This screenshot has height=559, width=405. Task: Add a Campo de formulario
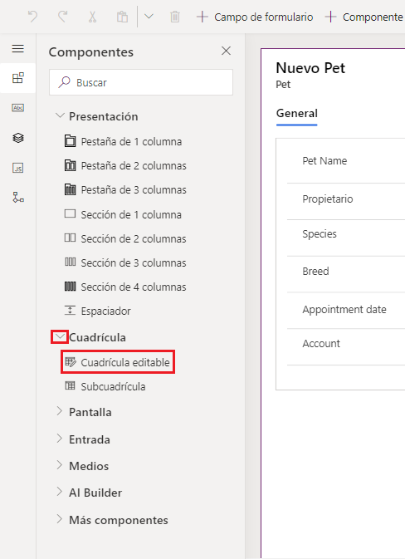pos(255,17)
